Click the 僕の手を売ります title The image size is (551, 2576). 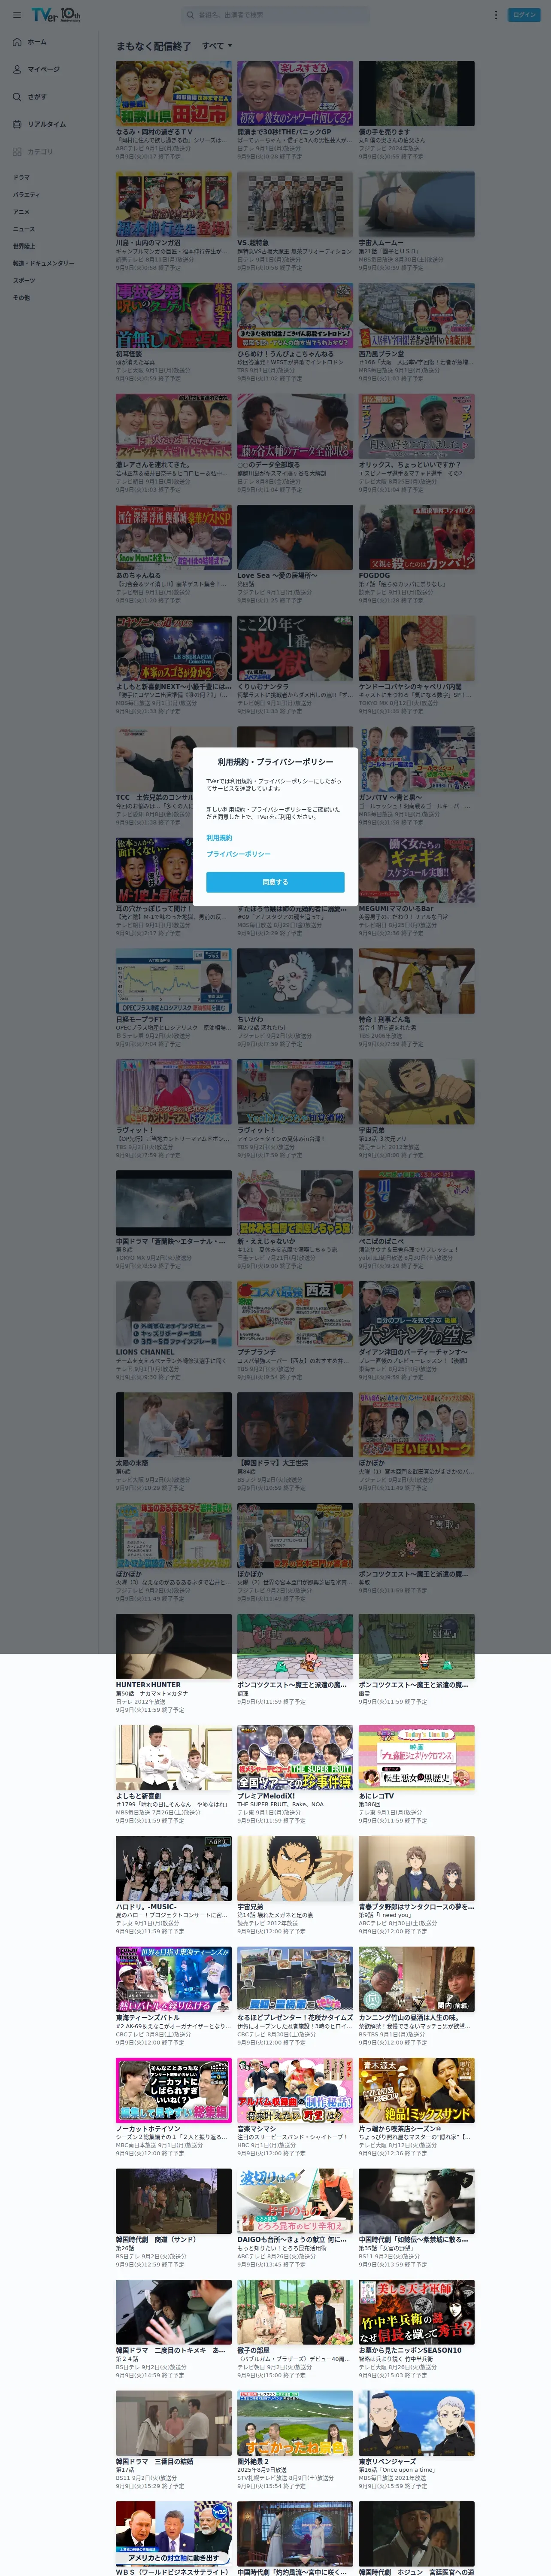(384, 131)
